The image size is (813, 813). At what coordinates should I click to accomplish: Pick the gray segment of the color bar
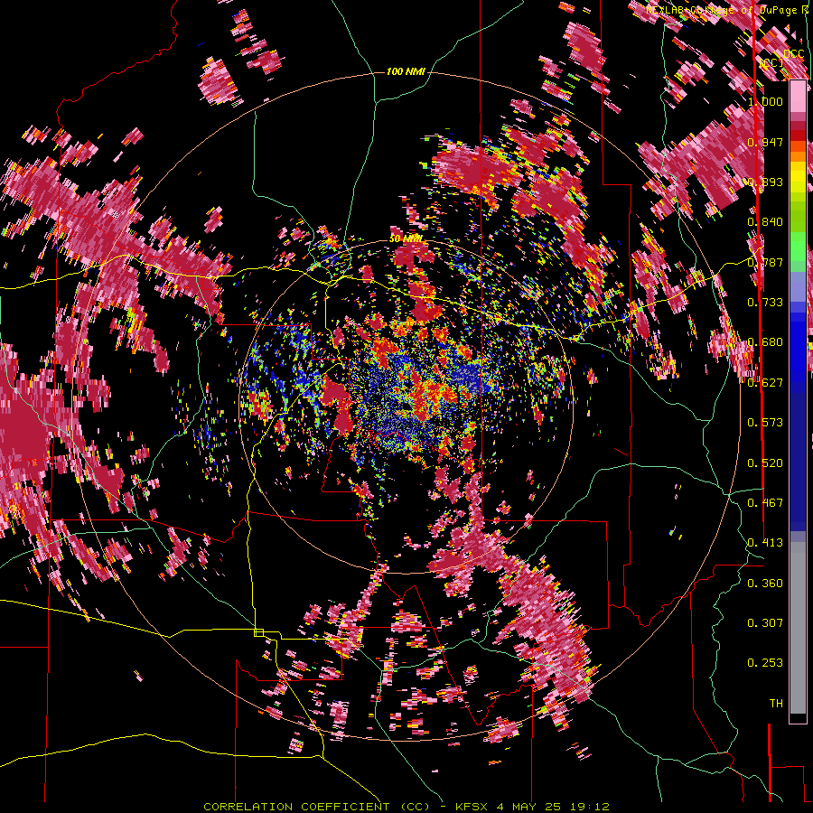click(x=798, y=628)
